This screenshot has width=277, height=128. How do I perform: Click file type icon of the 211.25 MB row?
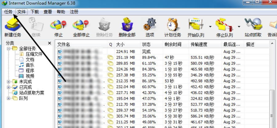[59, 122]
